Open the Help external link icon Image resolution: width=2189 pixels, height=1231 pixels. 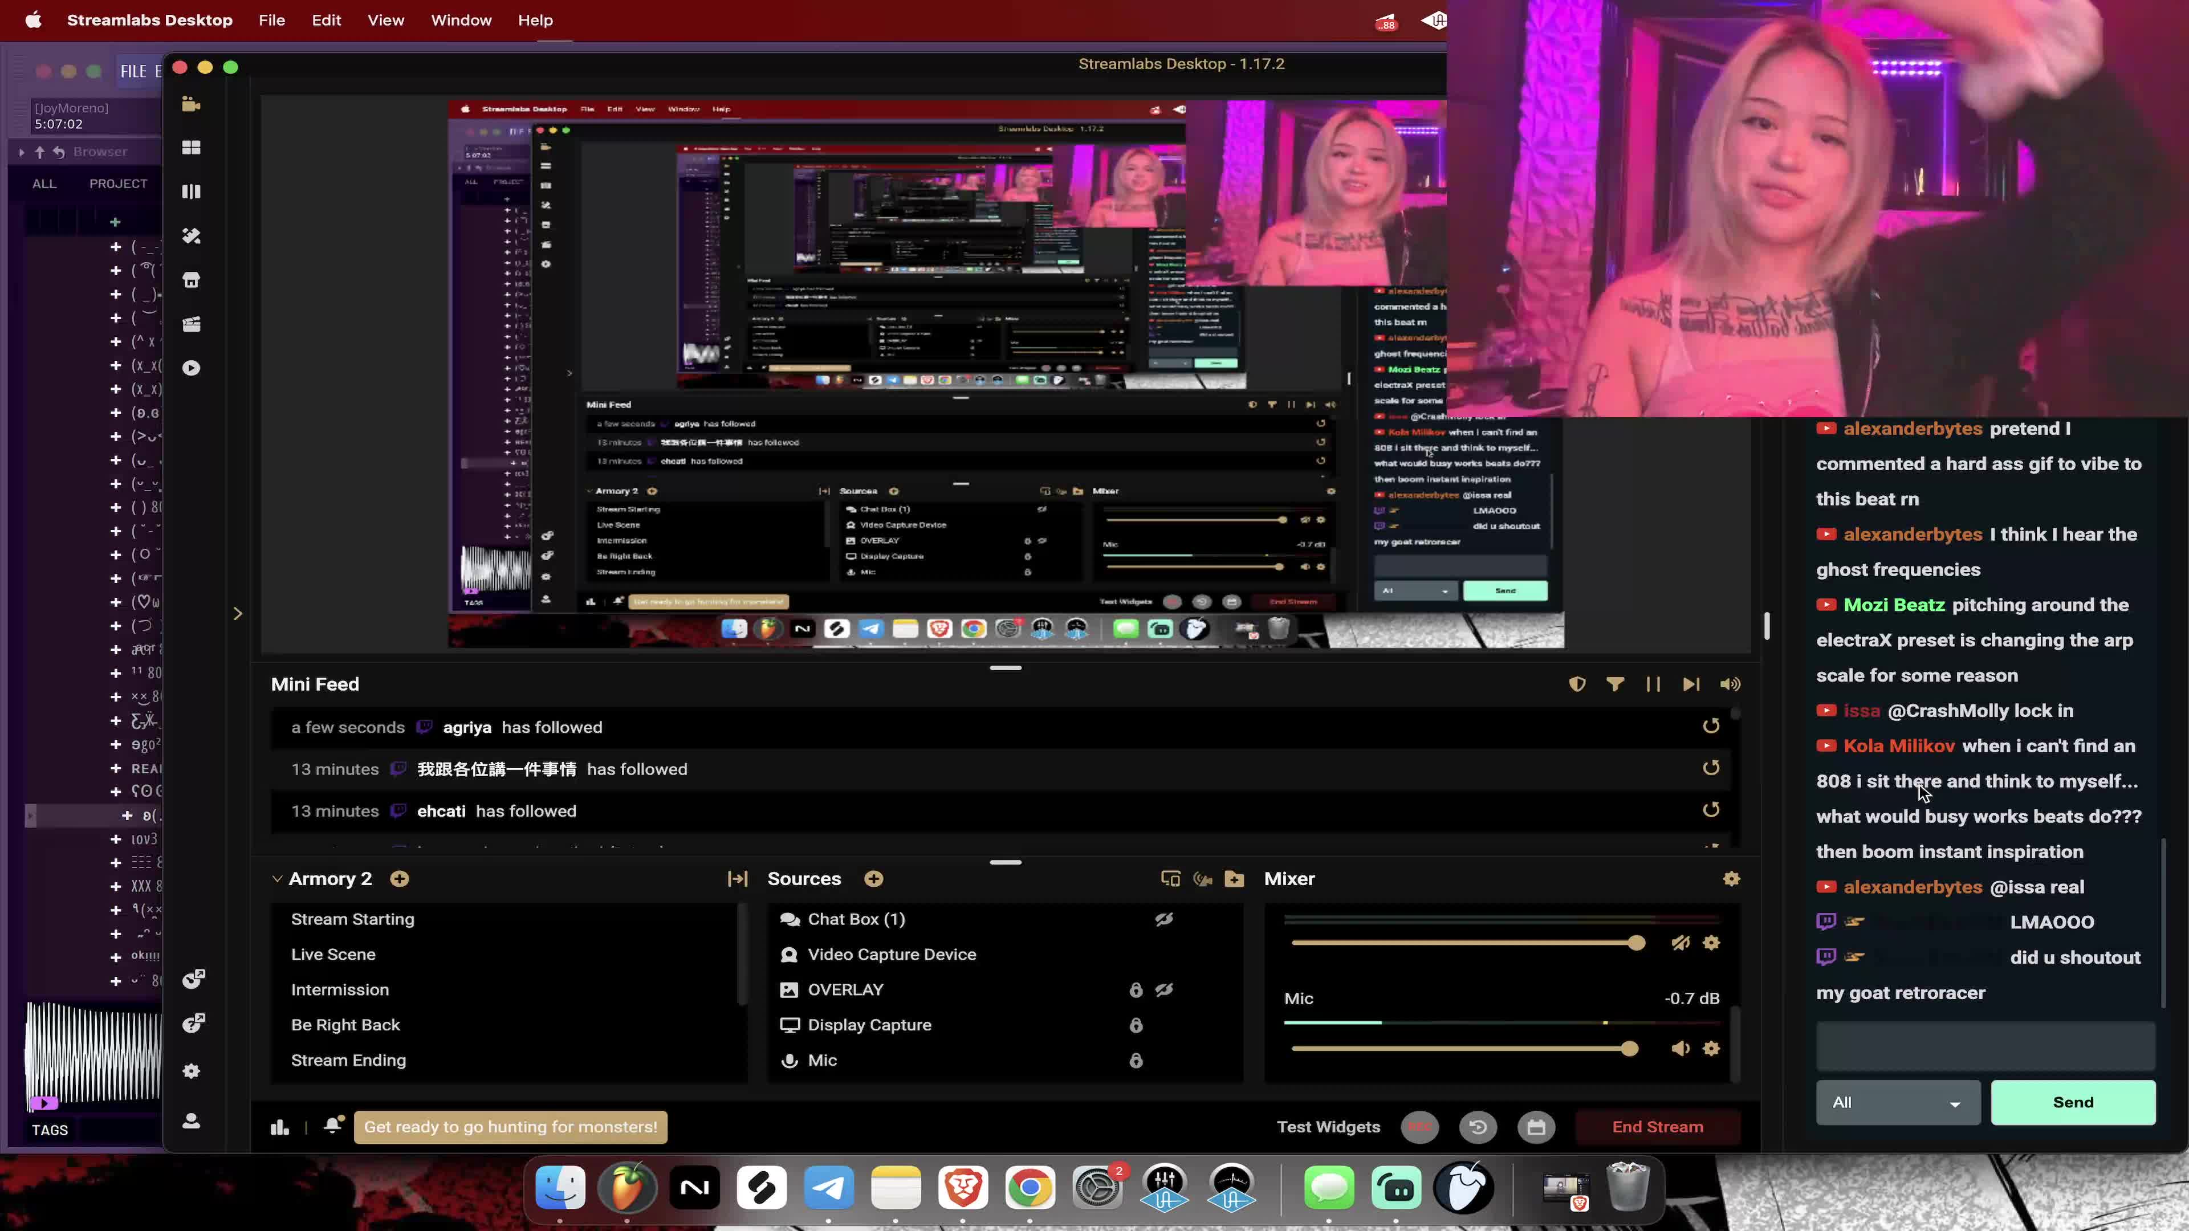click(x=194, y=1023)
